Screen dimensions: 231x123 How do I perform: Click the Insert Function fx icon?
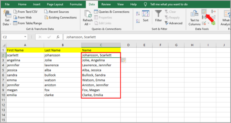[x=58, y=37]
